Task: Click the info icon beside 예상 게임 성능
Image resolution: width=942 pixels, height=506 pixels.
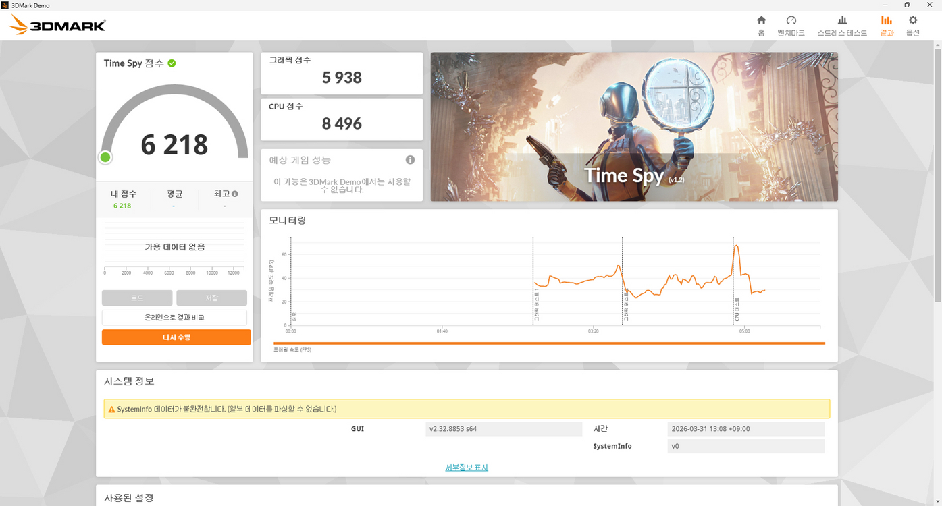Action: click(x=410, y=159)
